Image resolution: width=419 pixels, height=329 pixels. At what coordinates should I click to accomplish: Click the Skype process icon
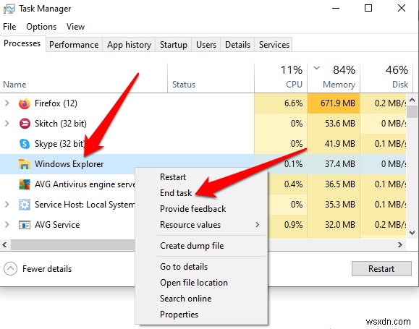coord(25,144)
